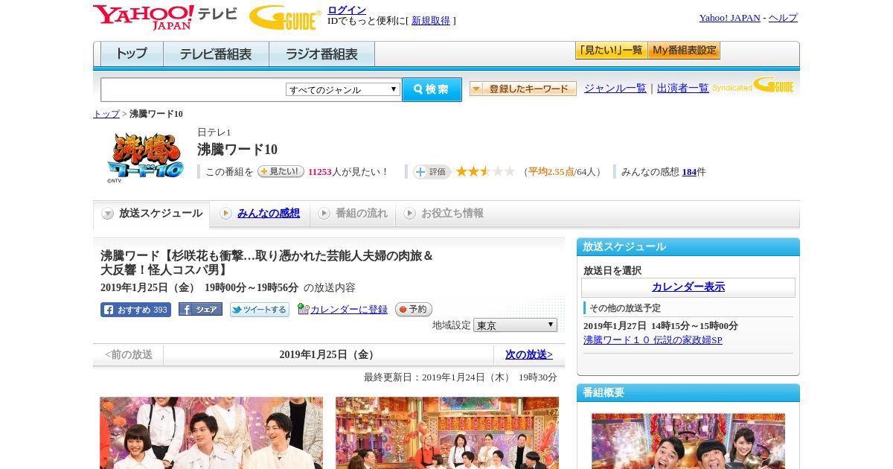The image size is (893, 469).
Task: Click the 出演者一覧 link
Action: coord(683,88)
